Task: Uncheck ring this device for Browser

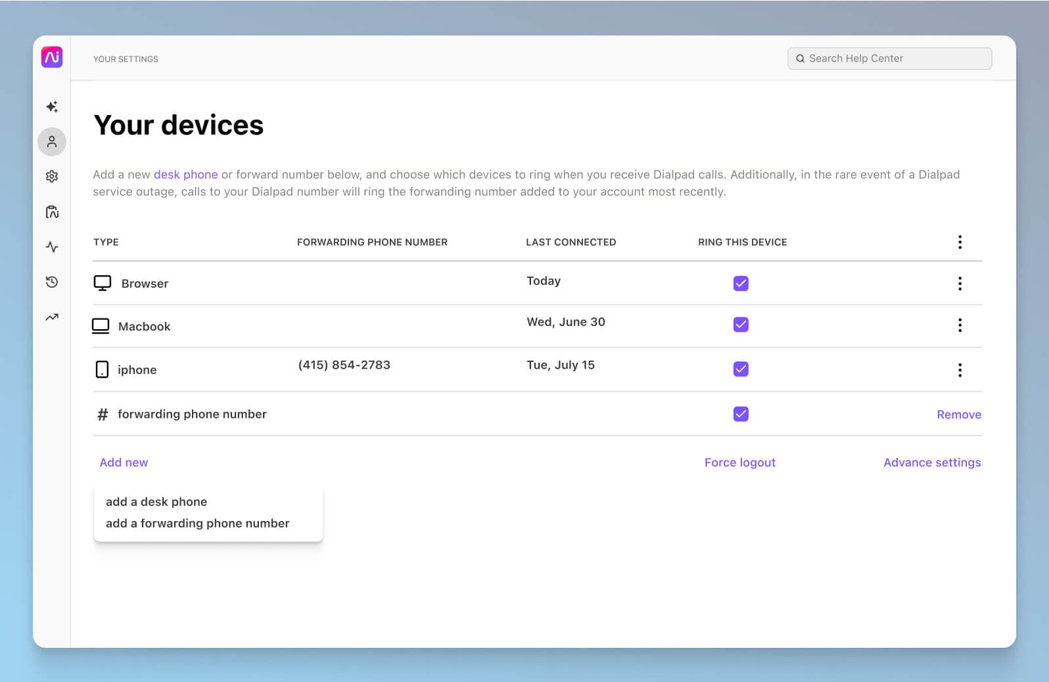Action: [x=741, y=283]
